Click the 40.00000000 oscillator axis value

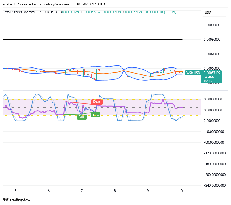pyautogui.click(x=213, y=110)
